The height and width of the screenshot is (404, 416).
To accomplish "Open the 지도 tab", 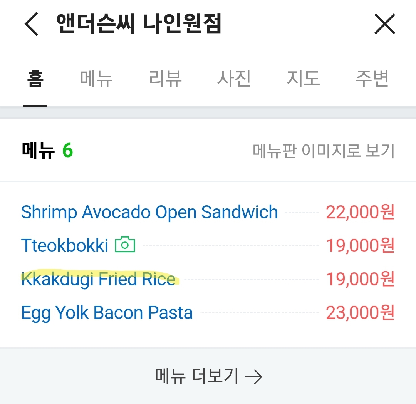I will [303, 79].
